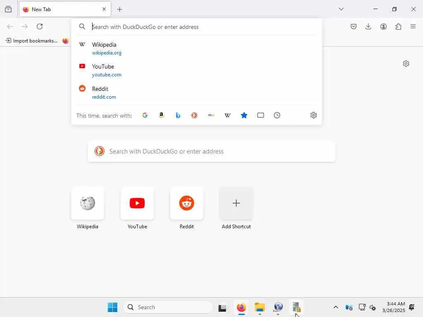Viewport: 423px width, 317px height.
Task: Select Reddit suggestion in address dropdown
Action: [x=197, y=93]
